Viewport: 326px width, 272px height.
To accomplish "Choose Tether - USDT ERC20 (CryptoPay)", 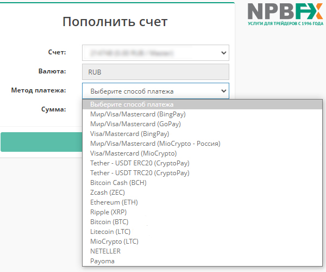I will (x=202, y=163).
